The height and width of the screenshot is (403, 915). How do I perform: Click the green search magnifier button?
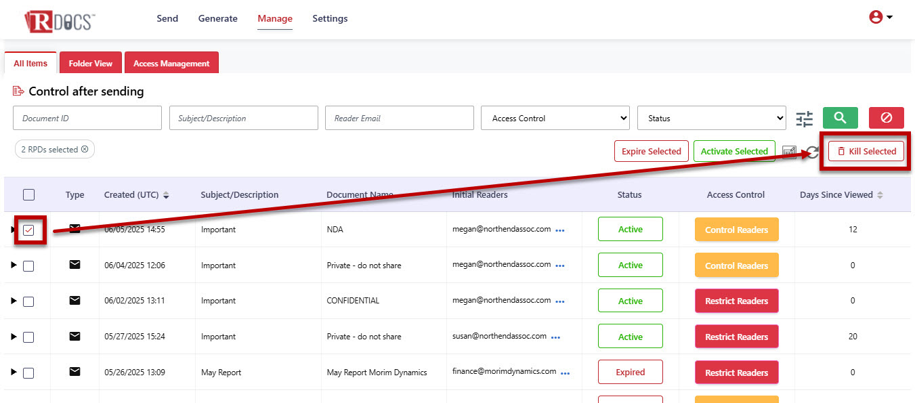tap(840, 118)
